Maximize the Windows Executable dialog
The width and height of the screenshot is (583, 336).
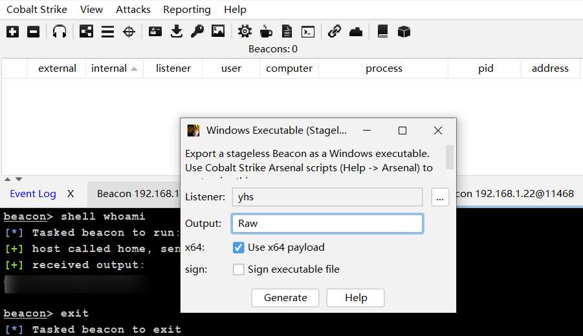pos(402,131)
